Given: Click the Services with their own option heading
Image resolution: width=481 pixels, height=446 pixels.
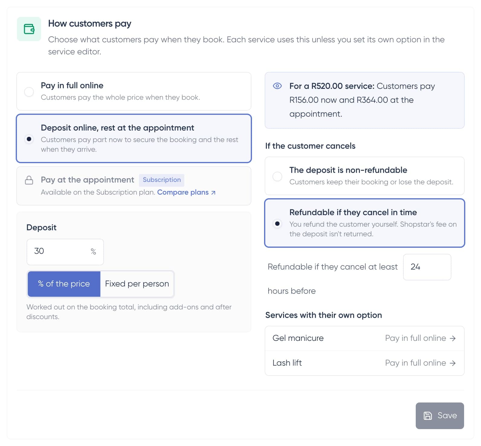Looking at the screenshot, I should pos(324,315).
